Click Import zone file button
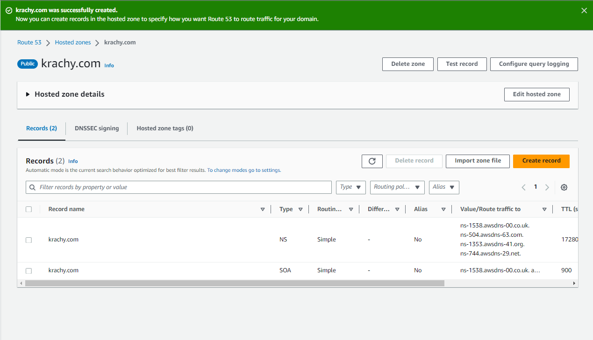 (x=478, y=161)
